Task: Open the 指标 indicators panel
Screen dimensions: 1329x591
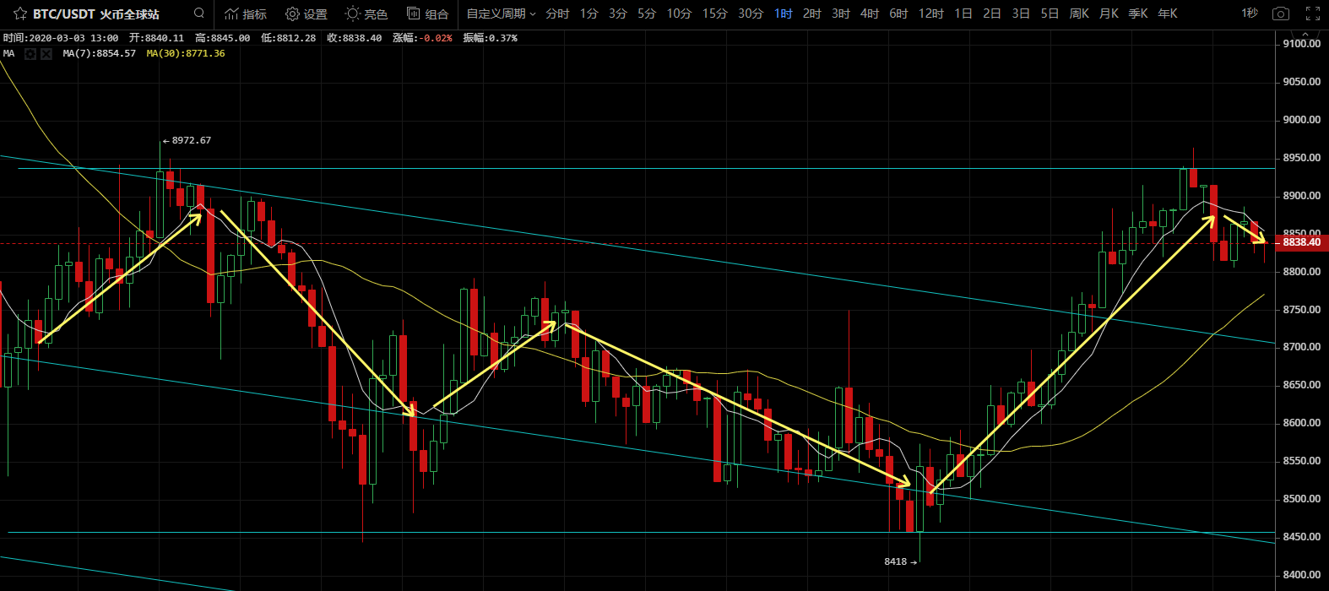Action: pyautogui.click(x=246, y=14)
